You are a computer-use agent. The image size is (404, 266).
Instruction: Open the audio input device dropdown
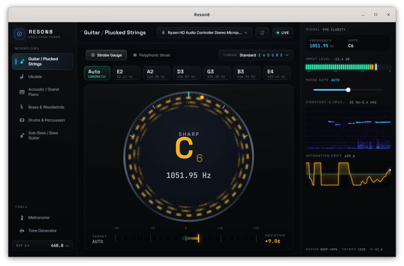pyautogui.click(x=204, y=33)
